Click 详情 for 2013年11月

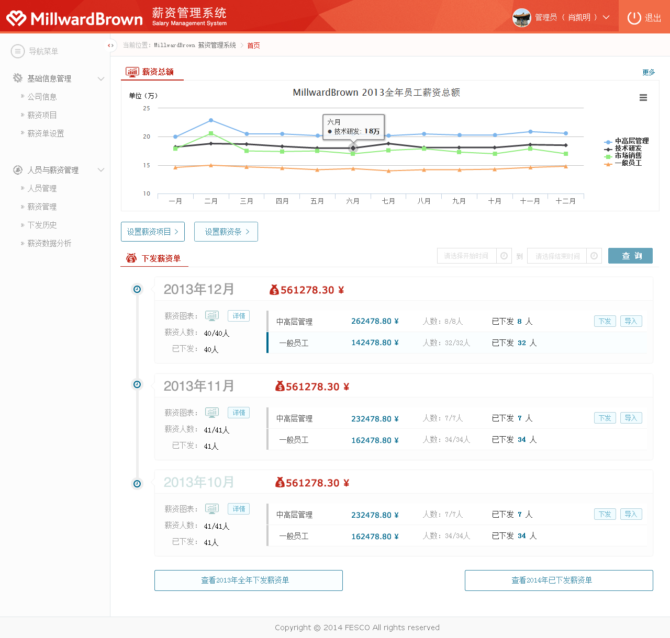pyautogui.click(x=239, y=413)
